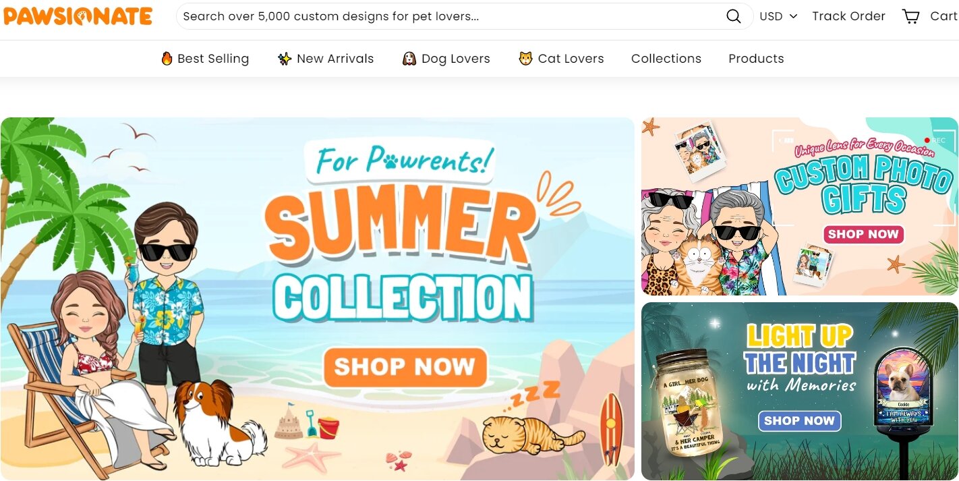Image resolution: width=959 pixels, height=481 pixels.
Task: Click the dog icon beside Dog Lovers
Action: pyautogui.click(x=409, y=59)
